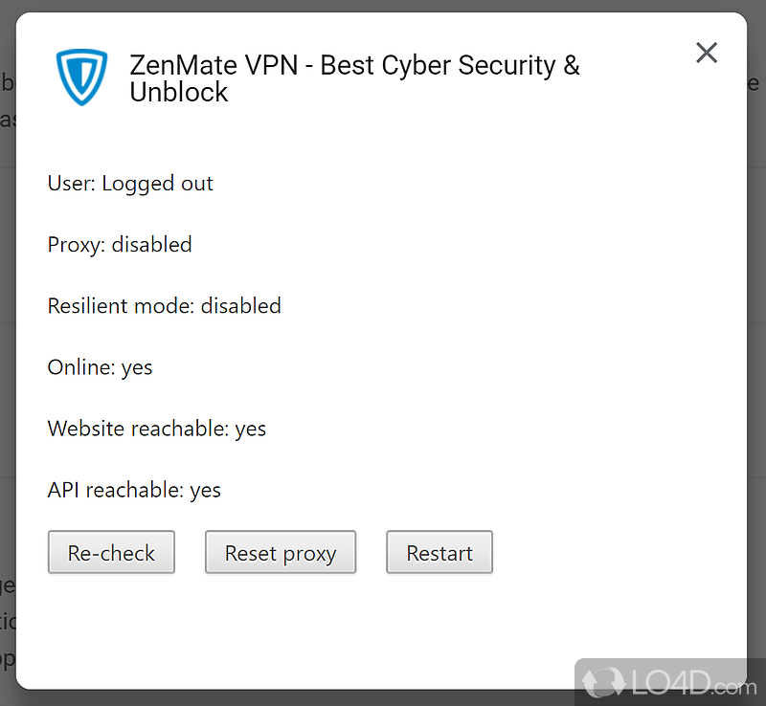The width and height of the screenshot is (766, 706).
Task: Click the Resilient mode: disabled line
Action: (x=164, y=306)
